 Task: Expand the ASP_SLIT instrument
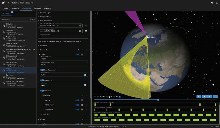click(43, 100)
